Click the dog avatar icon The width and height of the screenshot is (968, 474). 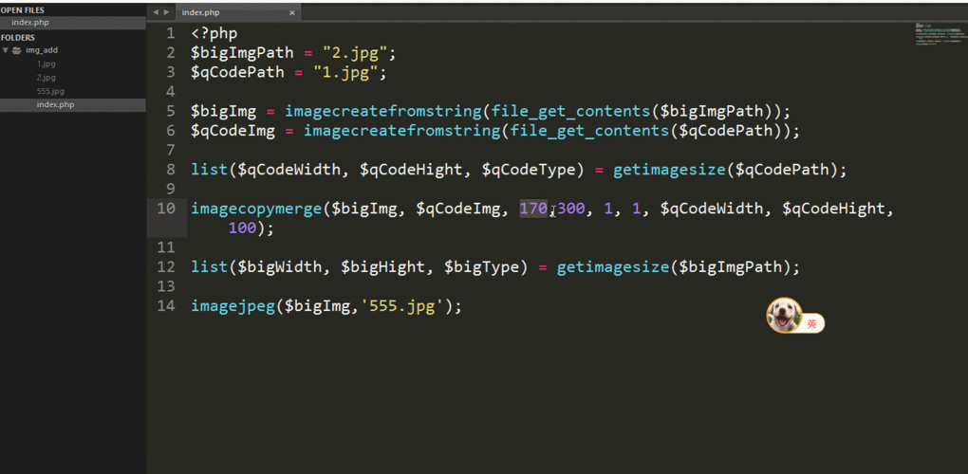point(783,316)
